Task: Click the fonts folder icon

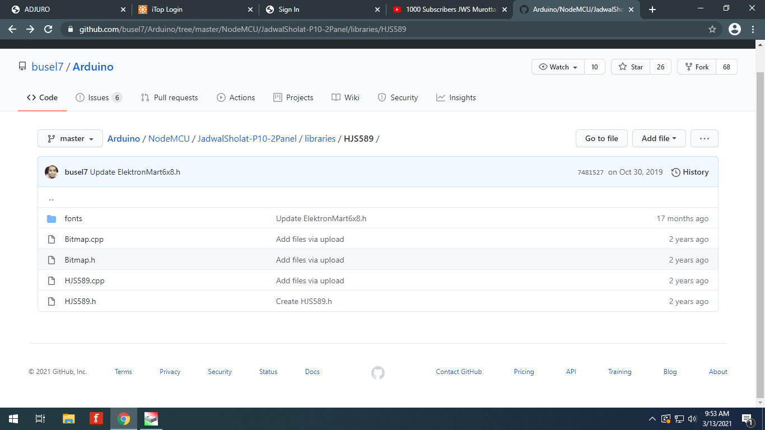Action: 52,218
